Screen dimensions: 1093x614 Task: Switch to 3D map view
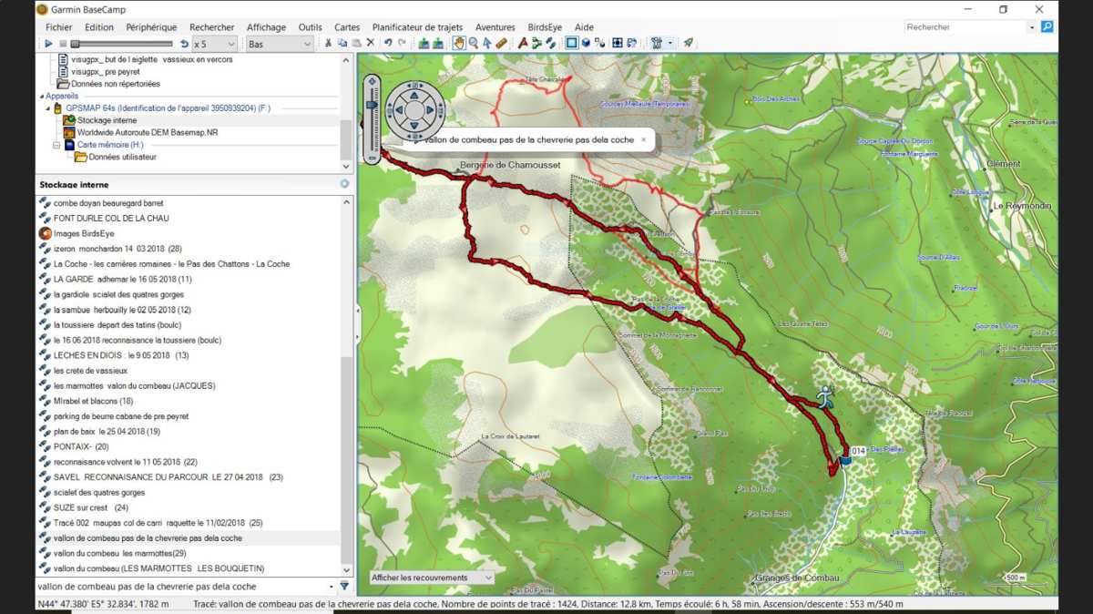coord(586,43)
